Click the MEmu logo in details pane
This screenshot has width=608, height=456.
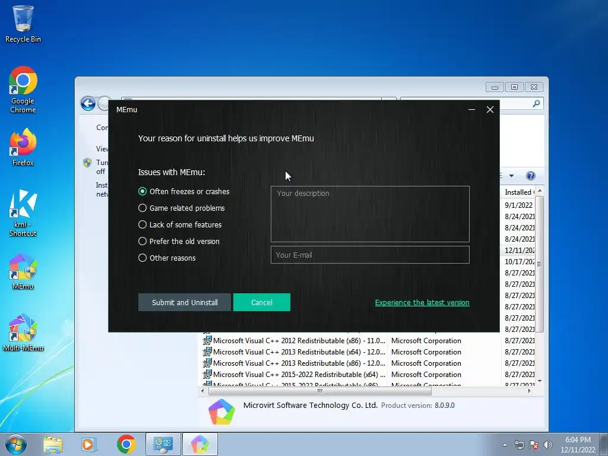pos(221,412)
